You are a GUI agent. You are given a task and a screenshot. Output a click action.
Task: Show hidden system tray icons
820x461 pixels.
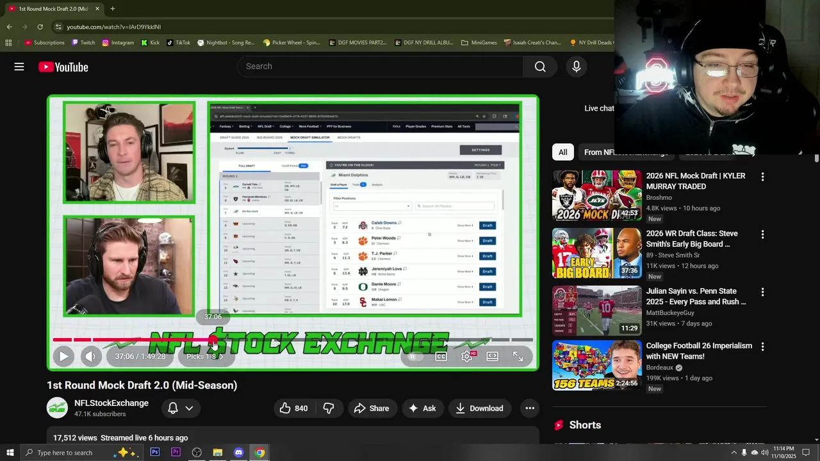tap(734, 453)
